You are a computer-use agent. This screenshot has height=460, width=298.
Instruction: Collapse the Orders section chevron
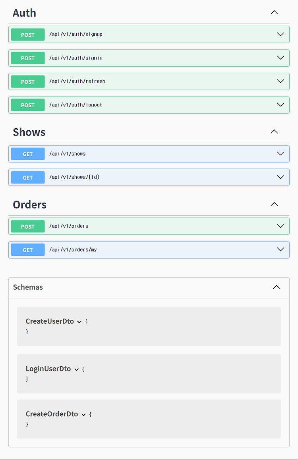[274, 204]
